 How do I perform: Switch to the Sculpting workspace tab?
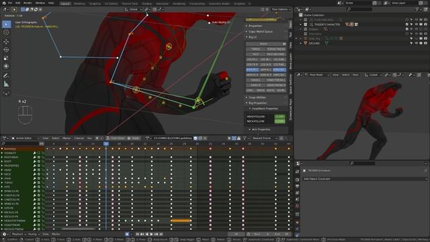[95, 3]
